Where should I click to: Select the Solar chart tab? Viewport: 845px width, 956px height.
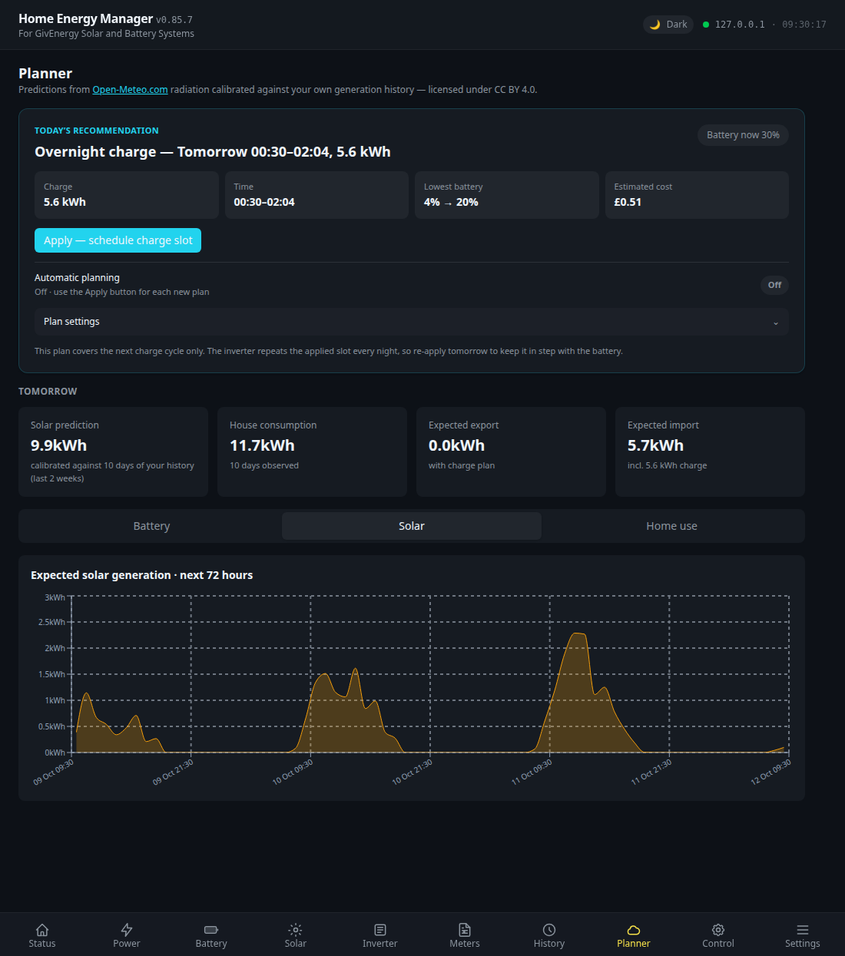(x=412, y=526)
